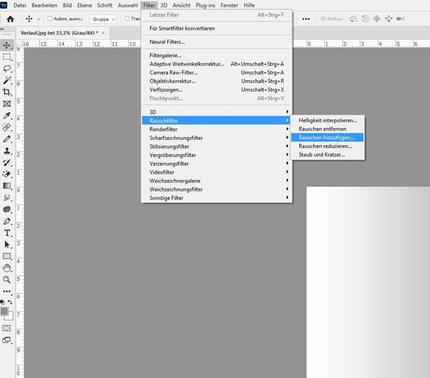The height and width of the screenshot is (378, 430).
Task: Choose Für Smartfilter konvertieren
Action: [x=216, y=28]
